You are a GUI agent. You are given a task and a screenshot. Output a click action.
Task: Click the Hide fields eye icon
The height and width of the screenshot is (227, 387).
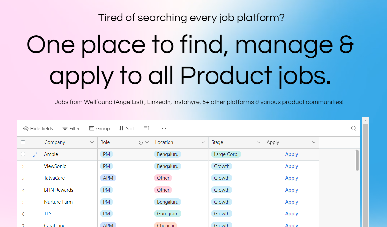pos(25,128)
